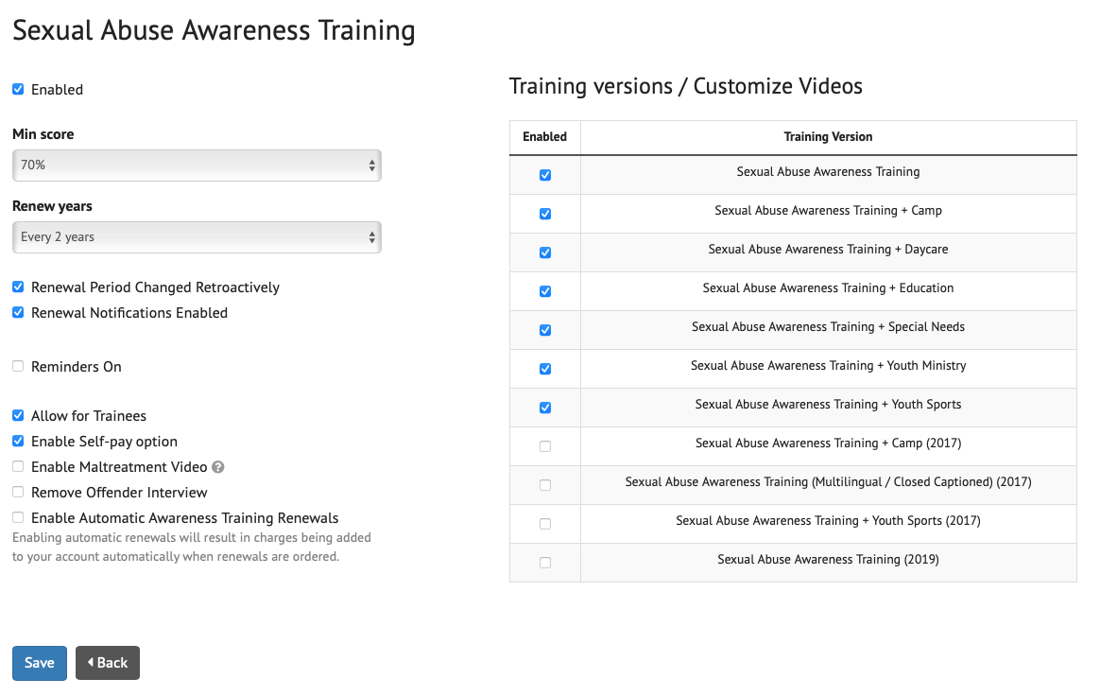Uncheck Renewal Period Changed Retroactively
1100x696 pixels.
(17, 287)
